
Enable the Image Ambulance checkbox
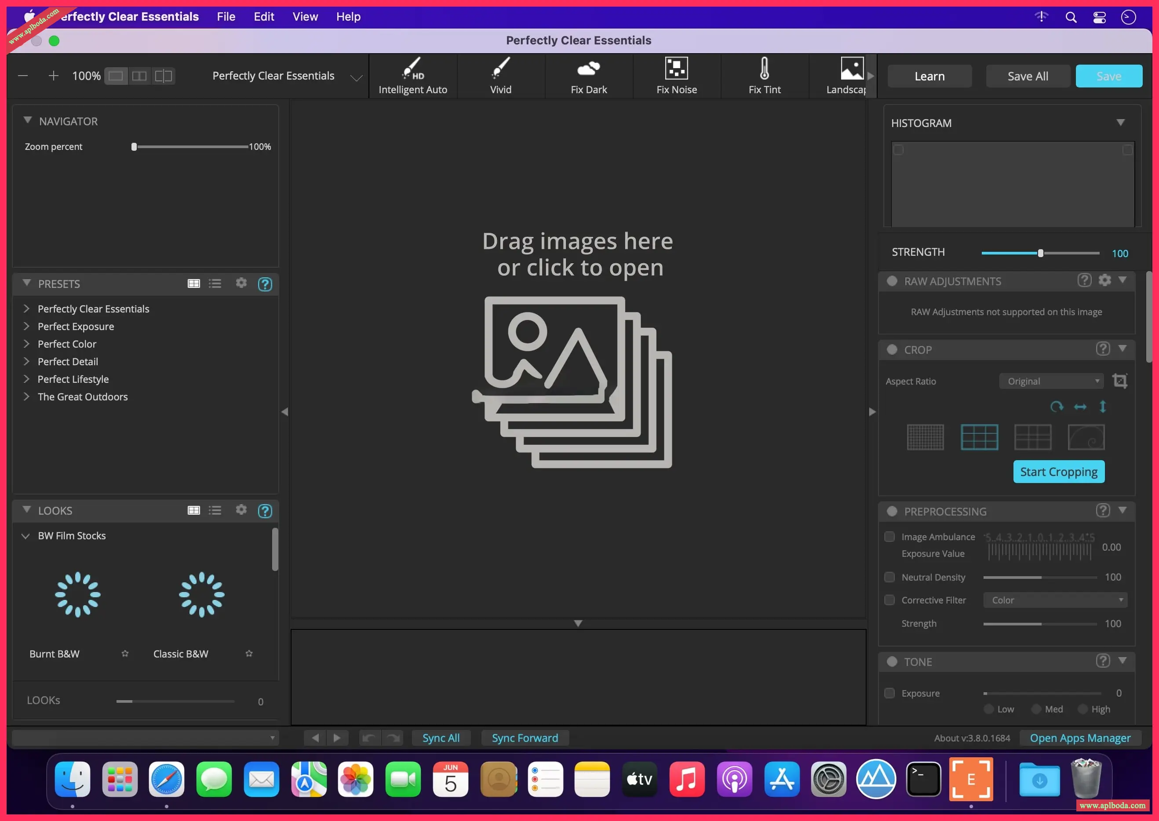tap(889, 537)
